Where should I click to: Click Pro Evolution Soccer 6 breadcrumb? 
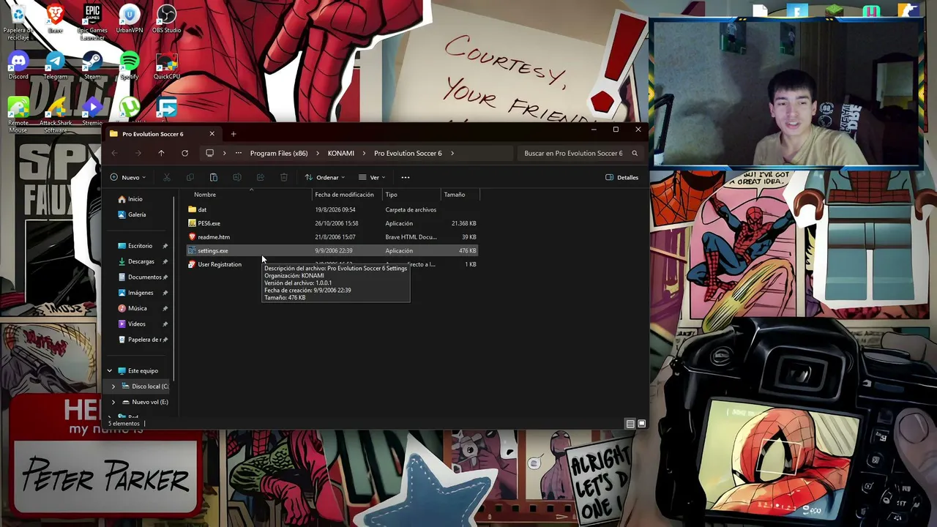pyautogui.click(x=408, y=153)
